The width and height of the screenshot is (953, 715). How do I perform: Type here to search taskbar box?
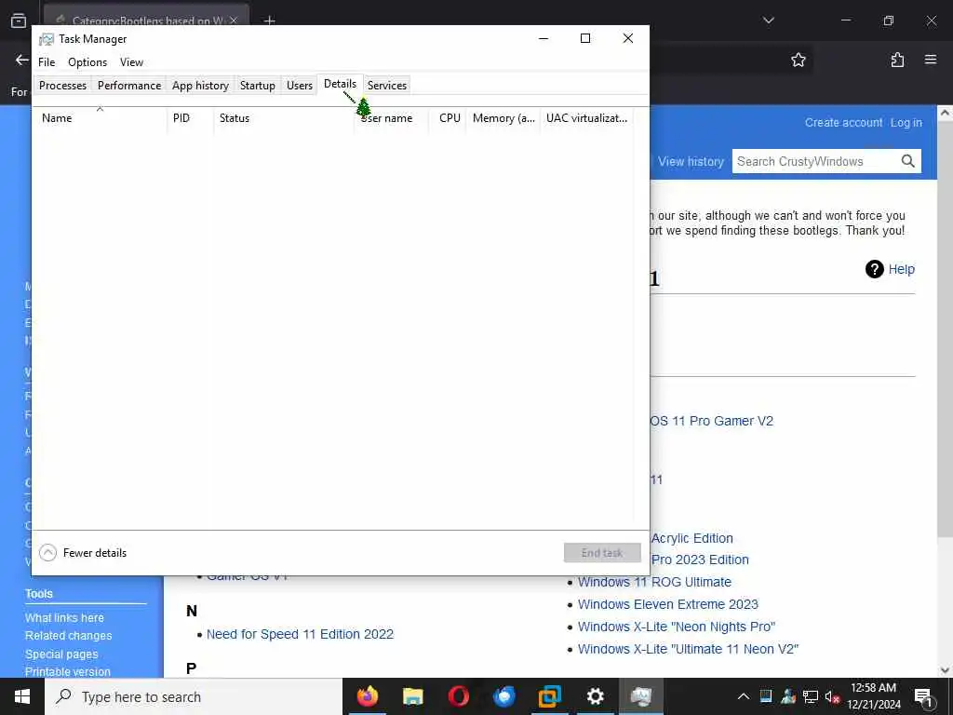pos(194,696)
